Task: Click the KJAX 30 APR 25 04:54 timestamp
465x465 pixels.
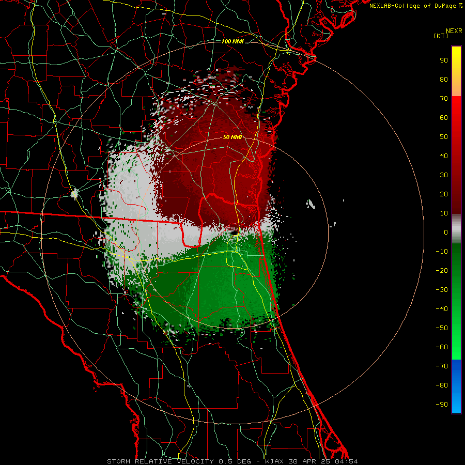Action: coord(312,461)
